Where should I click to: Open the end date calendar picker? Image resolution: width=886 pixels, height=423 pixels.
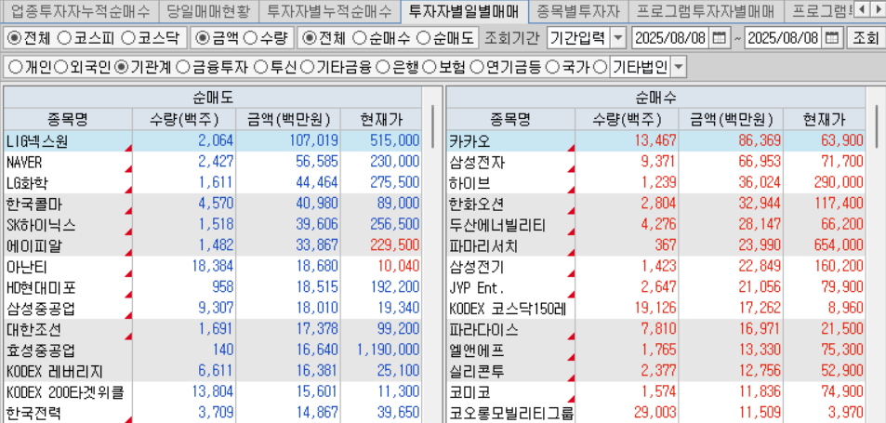click(x=831, y=38)
